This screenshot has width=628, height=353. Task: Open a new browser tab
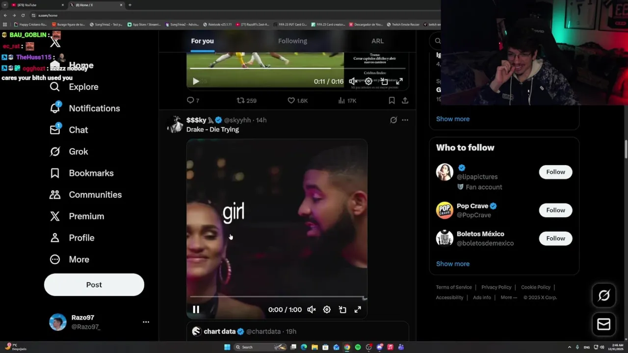tap(130, 5)
